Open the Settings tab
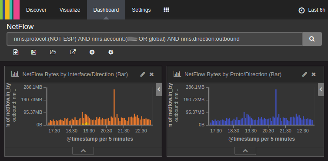The width and height of the screenshot is (328, 161). tap(141, 10)
